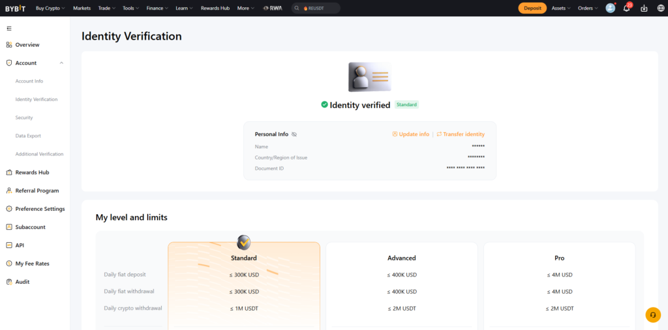Viewport: 668px width, 330px height.
Task: Click the Rewards Hub label in the sidebar
Action: [x=33, y=172]
